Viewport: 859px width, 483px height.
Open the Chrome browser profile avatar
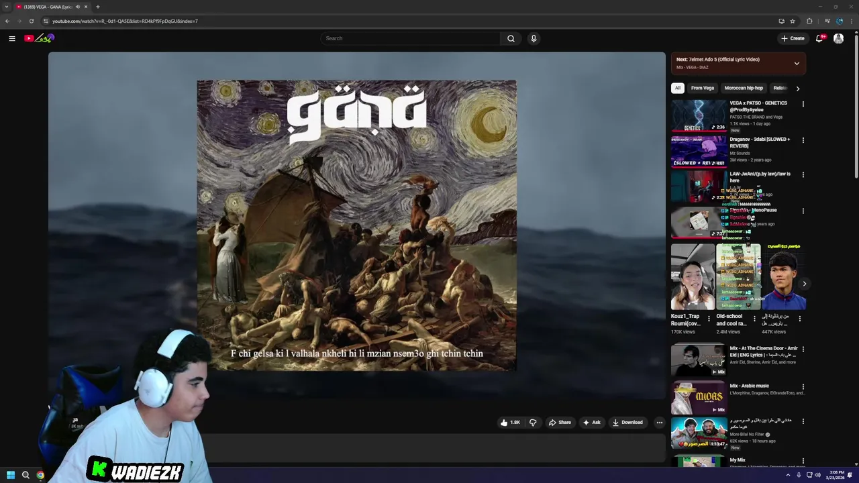point(840,21)
